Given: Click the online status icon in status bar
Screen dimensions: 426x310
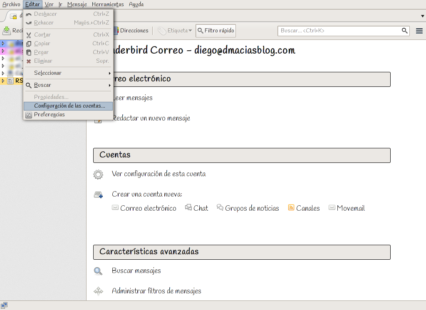Looking at the screenshot, I should tap(4, 305).
